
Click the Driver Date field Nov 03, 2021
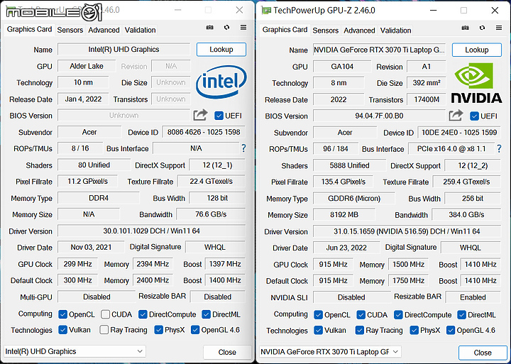91,248
